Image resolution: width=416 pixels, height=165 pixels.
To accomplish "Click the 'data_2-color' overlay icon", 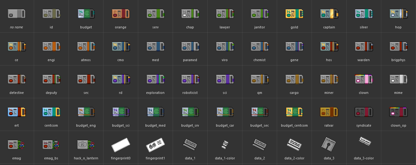I will click(294, 144).
